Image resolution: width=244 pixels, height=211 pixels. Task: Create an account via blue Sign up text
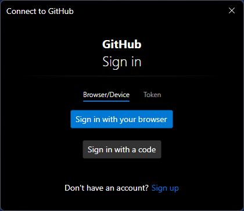(165, 188)
